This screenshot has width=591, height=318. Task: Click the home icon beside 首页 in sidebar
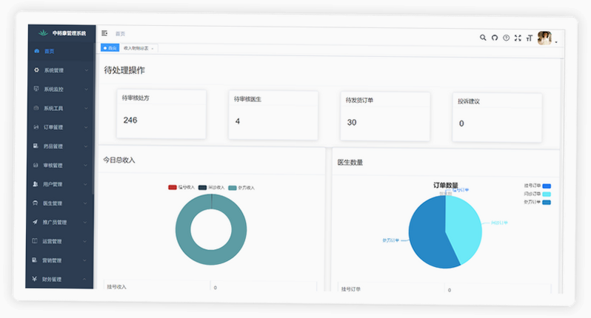tap(36, 51)
